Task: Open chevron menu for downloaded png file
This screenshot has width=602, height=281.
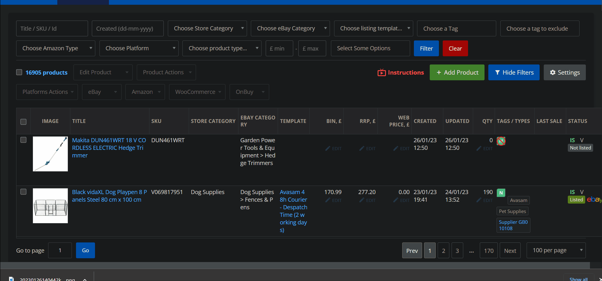Action: pos(85,279)
